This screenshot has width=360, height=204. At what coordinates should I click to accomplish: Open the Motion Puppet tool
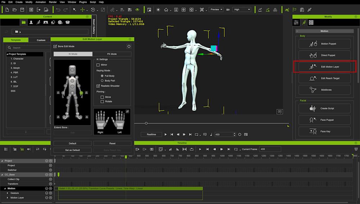point(324,44)
